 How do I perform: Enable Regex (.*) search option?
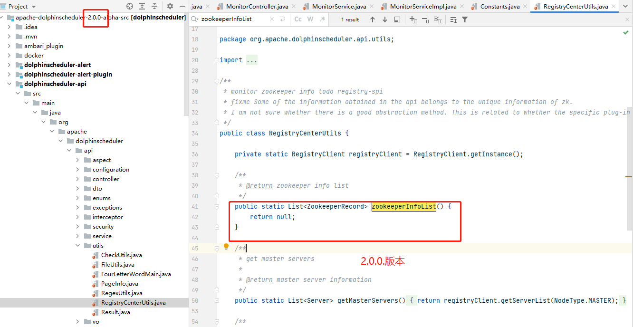[x=323, y=19]
